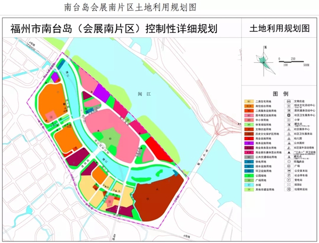The image size is (319, 243).
Task: Click the 社区卫生服务中心 cross icon
Action: [289, 115]
